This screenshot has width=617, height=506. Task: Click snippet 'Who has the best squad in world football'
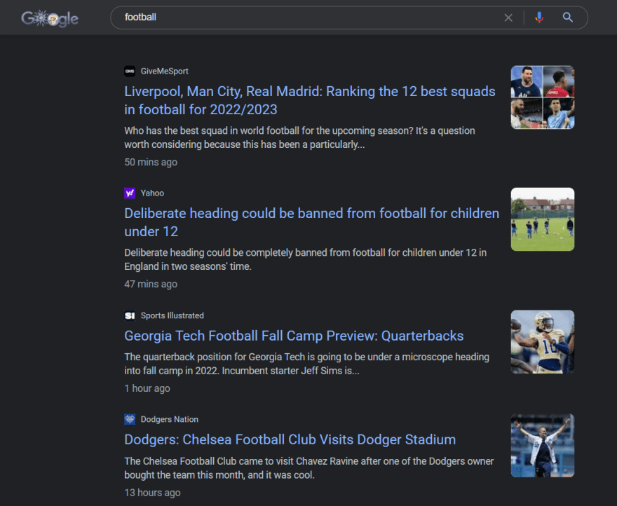point(299,138)
